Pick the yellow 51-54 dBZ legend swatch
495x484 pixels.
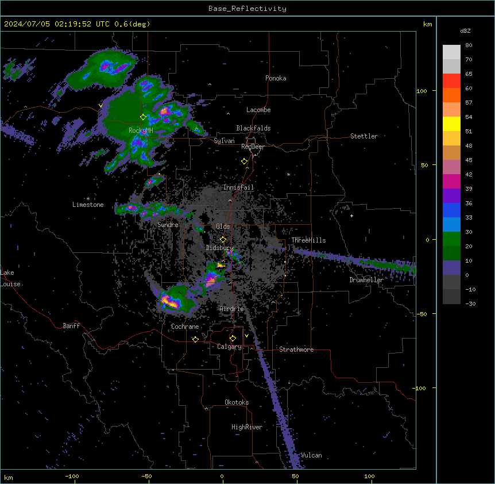(451, 124)
